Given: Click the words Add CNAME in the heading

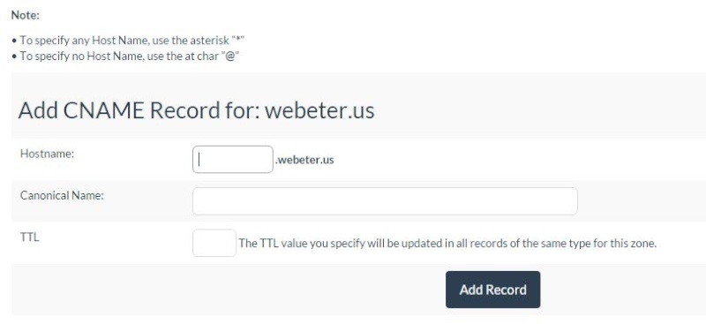Looking at the screenshot, I should [80, 110].
